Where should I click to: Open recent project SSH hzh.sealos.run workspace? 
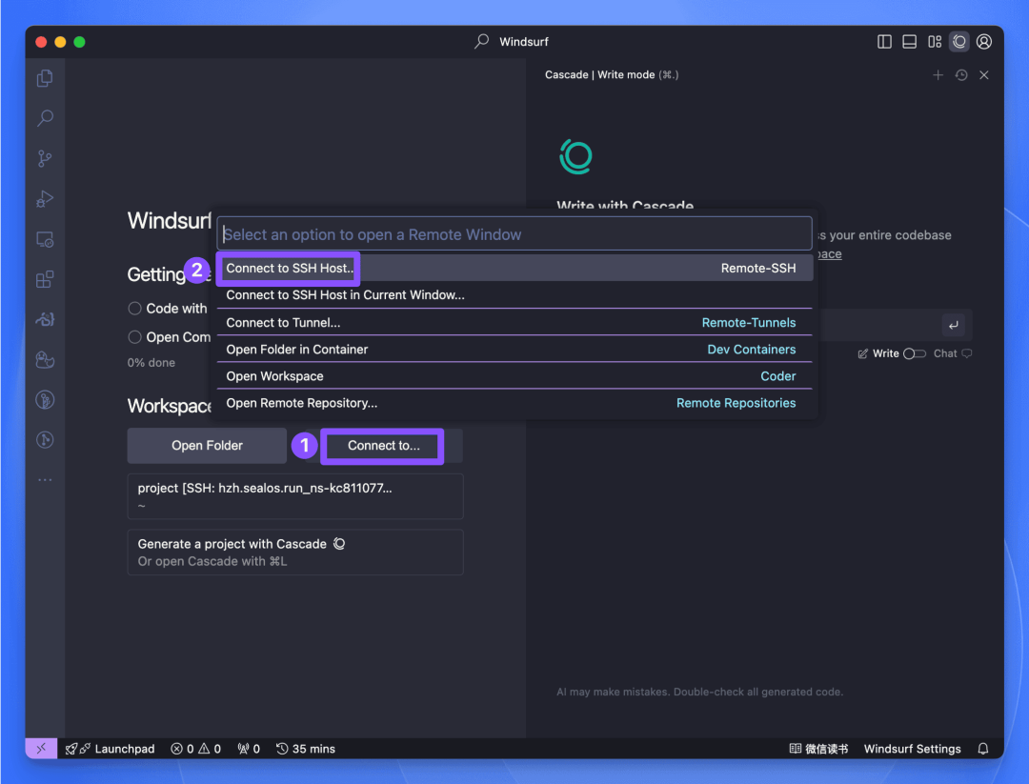[x=295, y=496]
